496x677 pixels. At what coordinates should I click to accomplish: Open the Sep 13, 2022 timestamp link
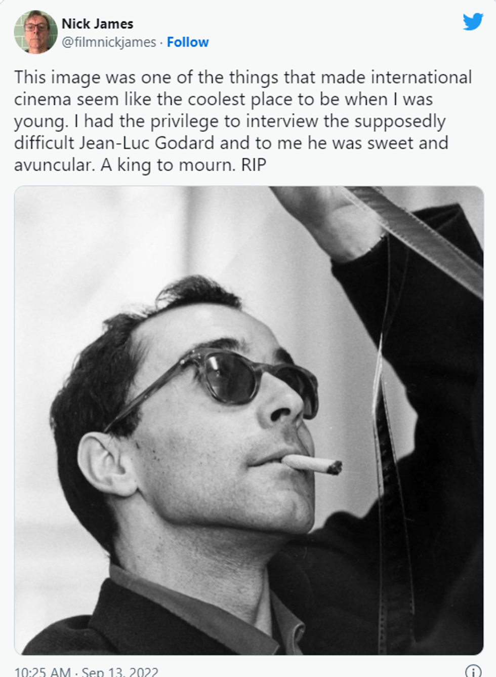(x=120, y=671)
